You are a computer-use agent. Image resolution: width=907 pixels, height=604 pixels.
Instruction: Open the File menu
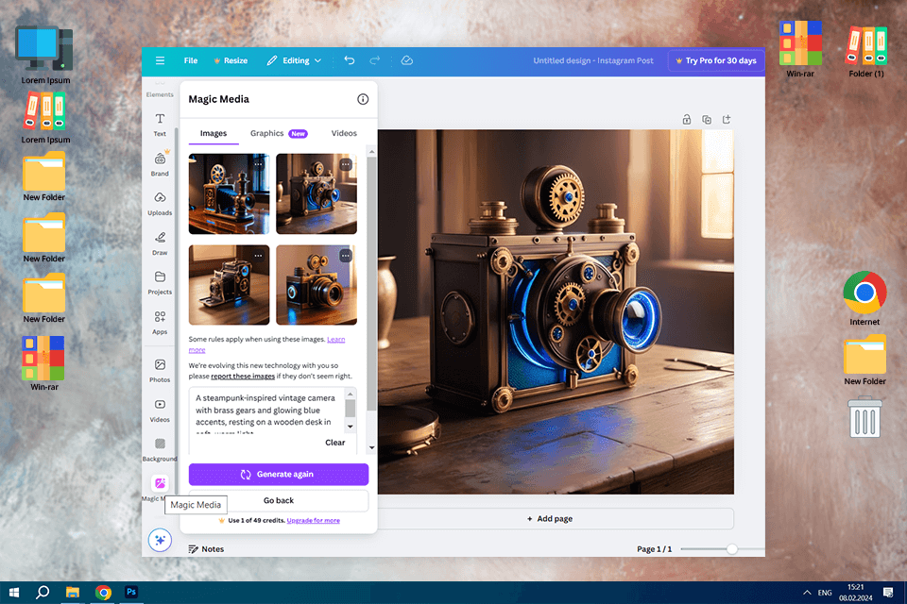tap(191, 60)
